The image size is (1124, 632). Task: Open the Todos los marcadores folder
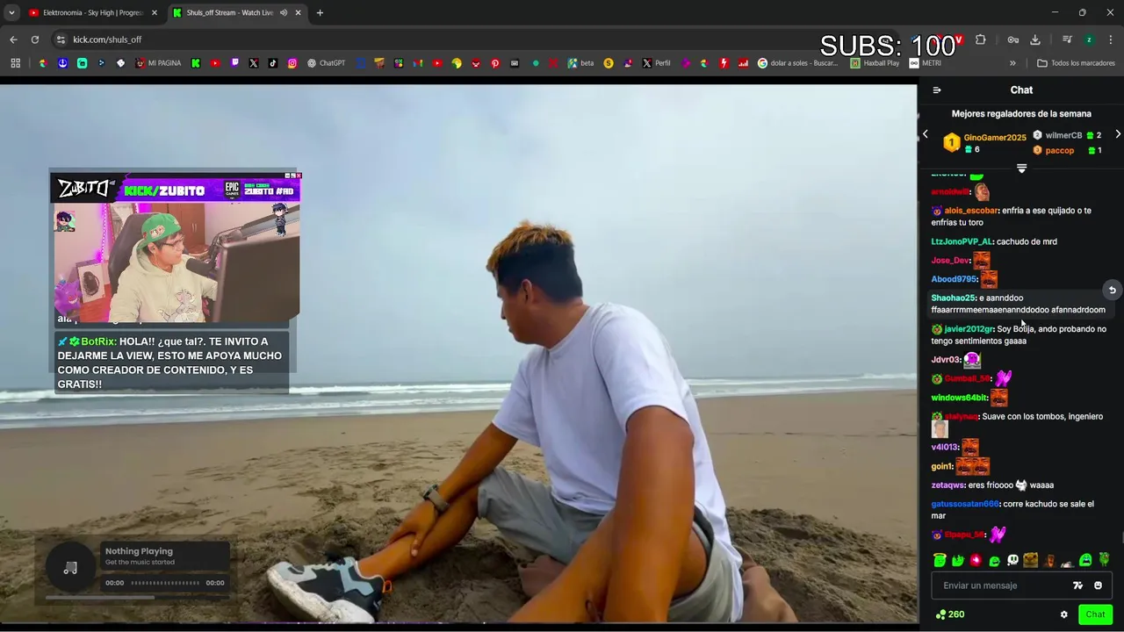tap(1076, 63)
